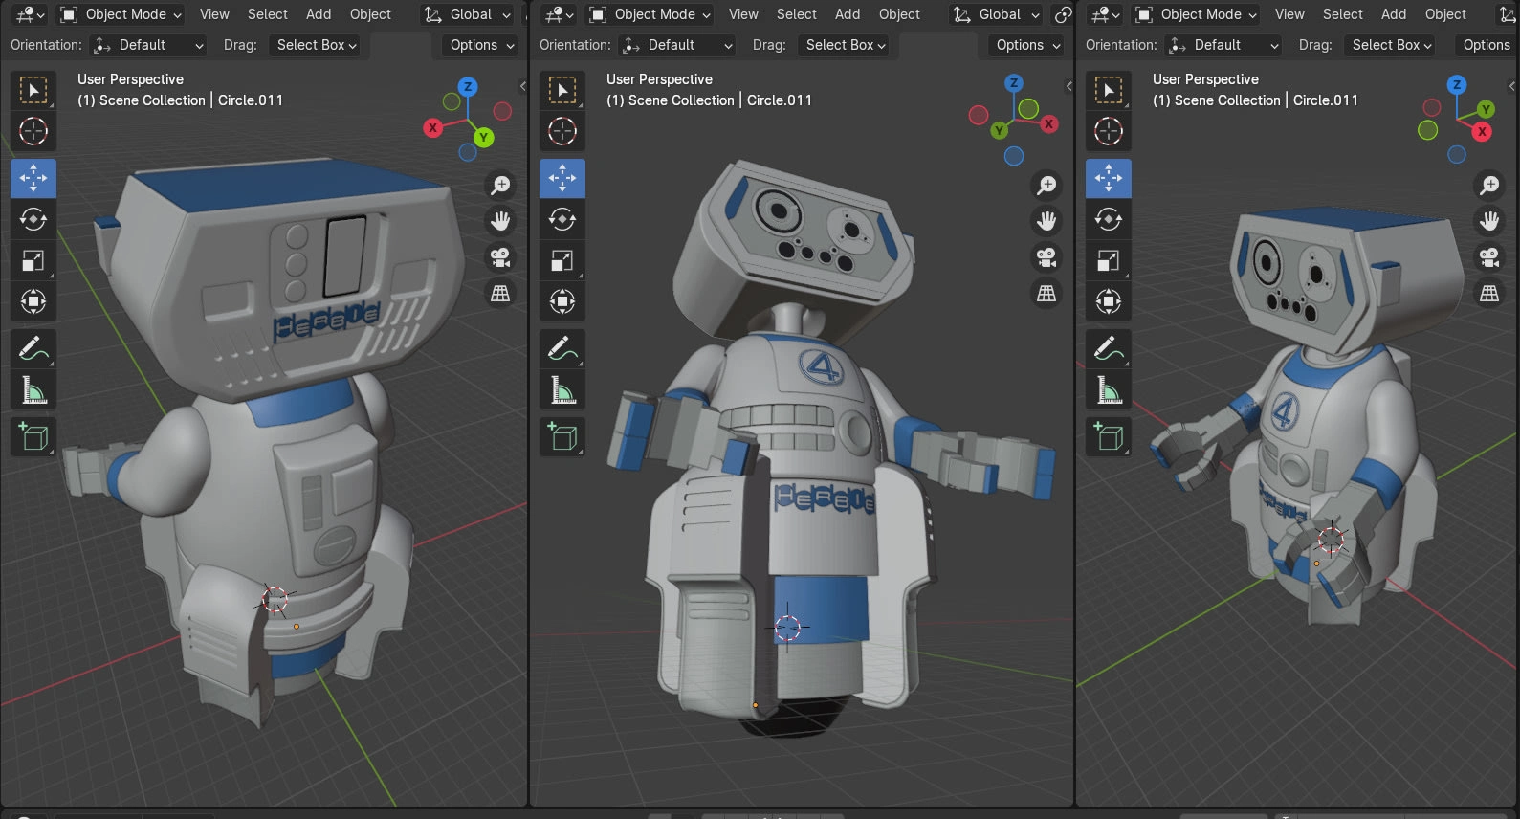Click Options button in left viewport header
This screenshot has height=819, width=1520.
pos(481,45)
